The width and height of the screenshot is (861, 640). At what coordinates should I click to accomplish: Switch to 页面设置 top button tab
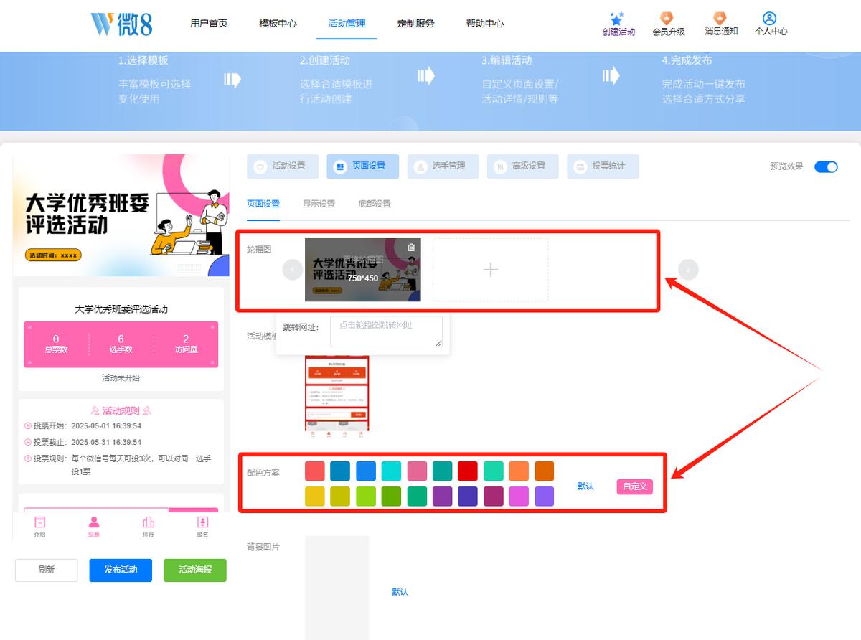point(362,166)
